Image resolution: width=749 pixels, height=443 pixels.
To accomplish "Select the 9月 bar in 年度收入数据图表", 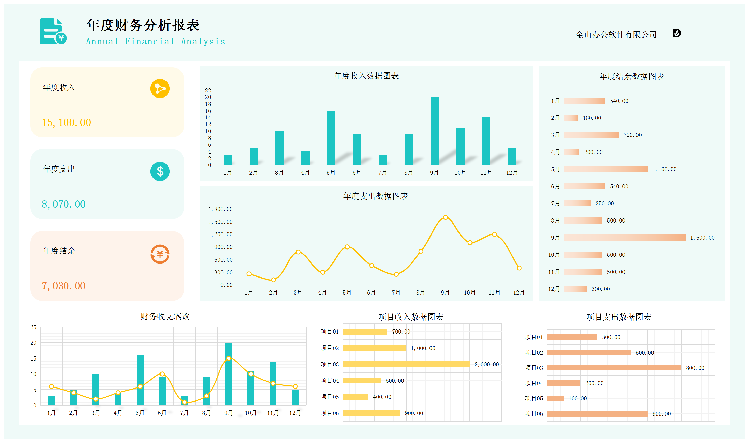I will pyautogui.click(x=434, y=131).
